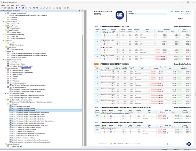Screen dimensions: 196x151
Task: Open the Report menu
Action: coord(3,5)
